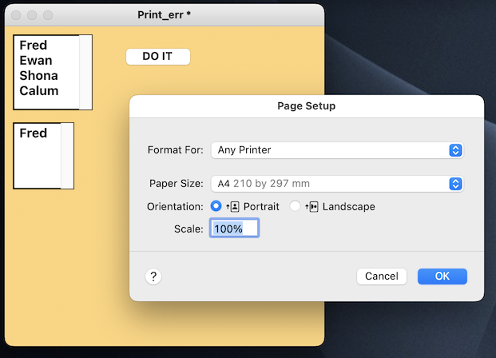Click the portrait page orientation icon
This screenshot has width=496, height=358.
(233, 206)
